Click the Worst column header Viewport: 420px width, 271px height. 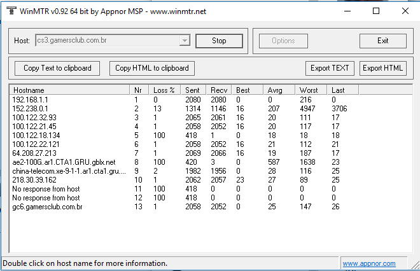311,90
